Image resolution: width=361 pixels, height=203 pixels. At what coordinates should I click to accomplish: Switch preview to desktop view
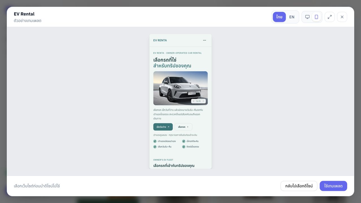307,17
